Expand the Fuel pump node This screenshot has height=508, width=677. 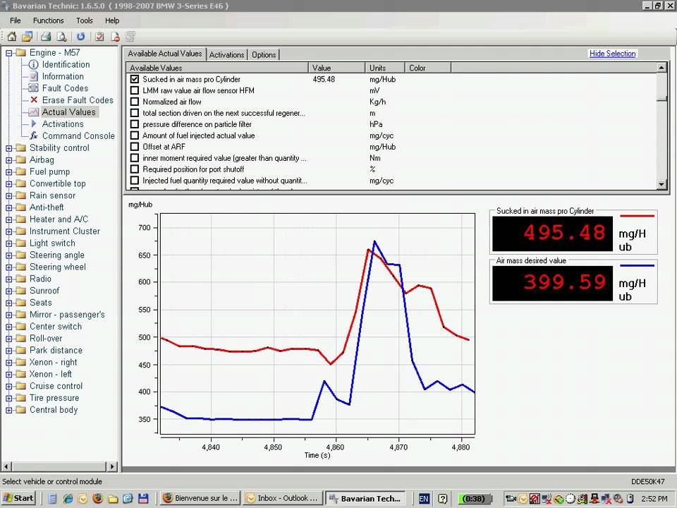[x=8, y=172]
